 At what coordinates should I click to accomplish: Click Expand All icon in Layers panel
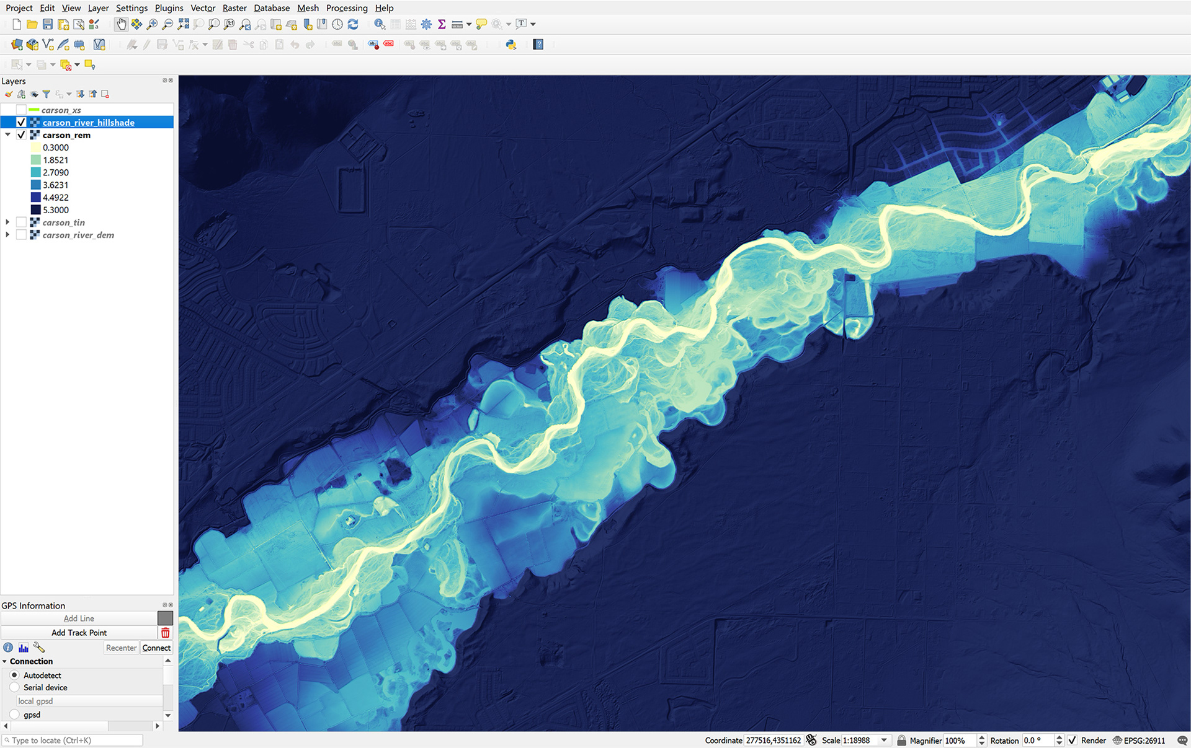pyautogui.click(x=81, y=94)
